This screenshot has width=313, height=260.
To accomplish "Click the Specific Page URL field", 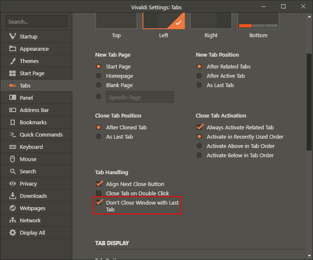I will [140, 97].
